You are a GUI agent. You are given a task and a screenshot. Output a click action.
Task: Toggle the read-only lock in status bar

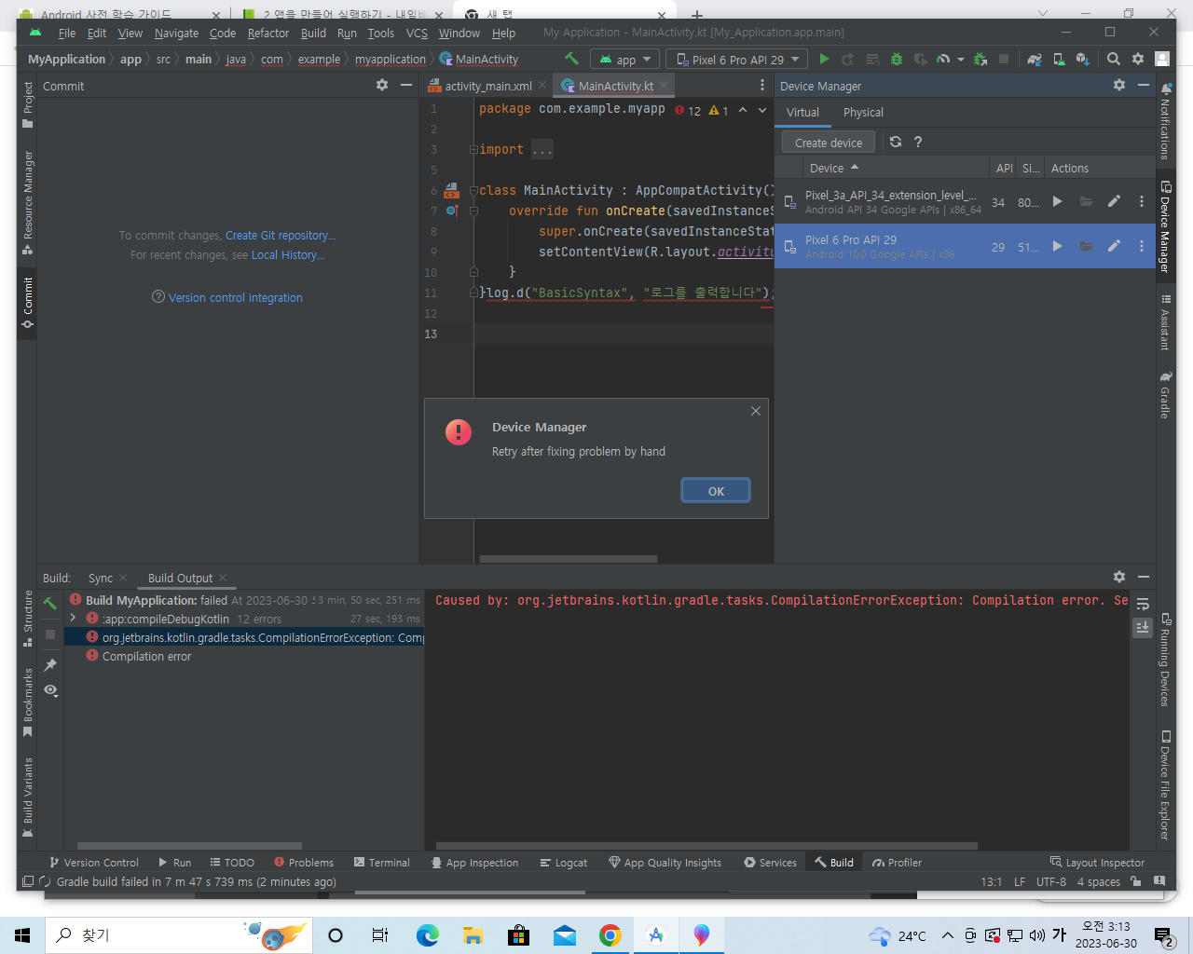coord(1135,881)
